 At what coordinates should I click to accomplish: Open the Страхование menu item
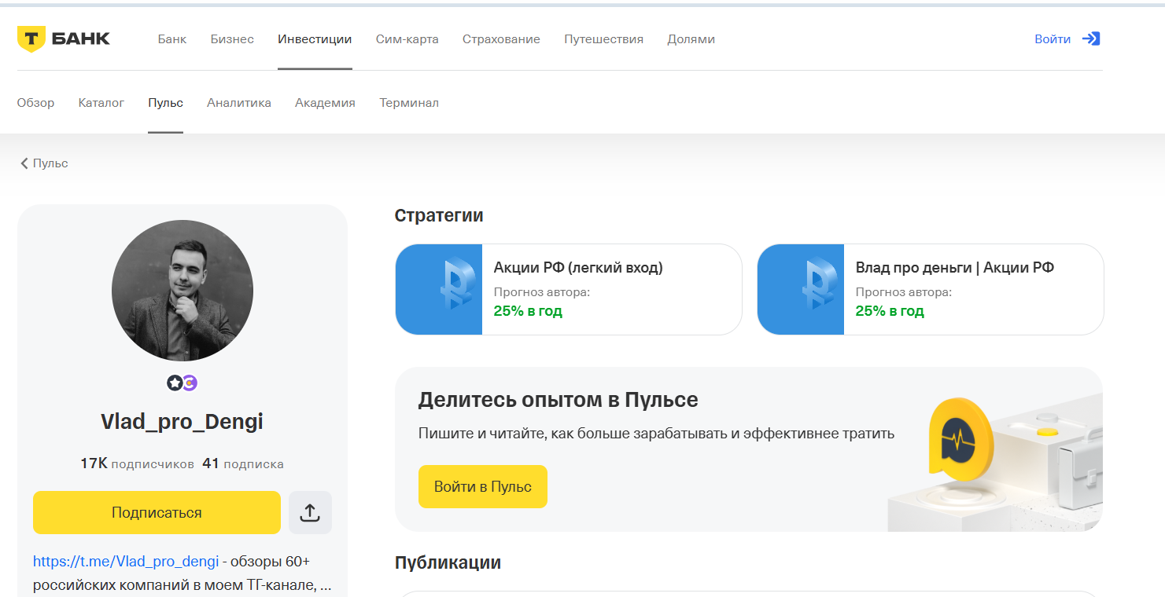point(501,39)
